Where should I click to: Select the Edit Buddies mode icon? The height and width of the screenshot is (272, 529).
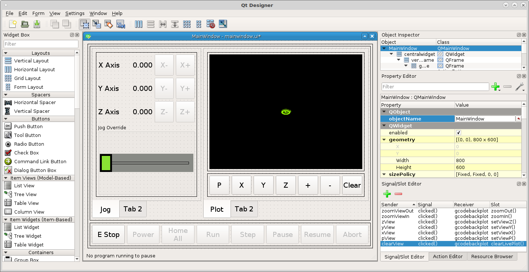pyautogui.click(x=109, y=24)
